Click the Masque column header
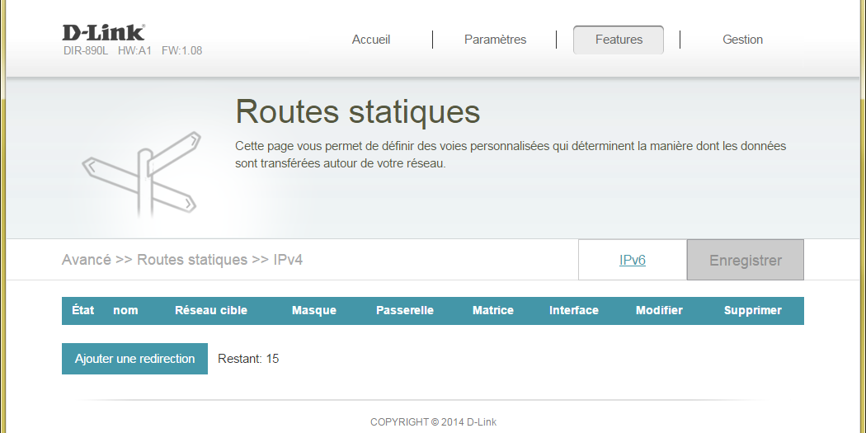This screenshot has height=433, width=866. pos(314,311)
